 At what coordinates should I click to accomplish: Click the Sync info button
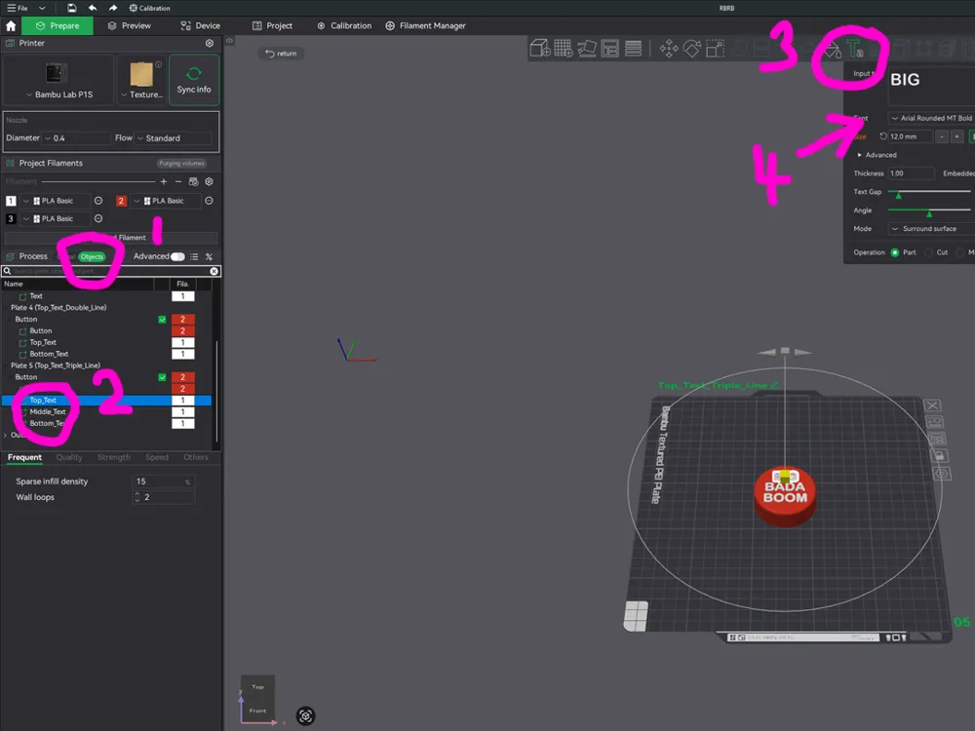click(x=194, y=80)
